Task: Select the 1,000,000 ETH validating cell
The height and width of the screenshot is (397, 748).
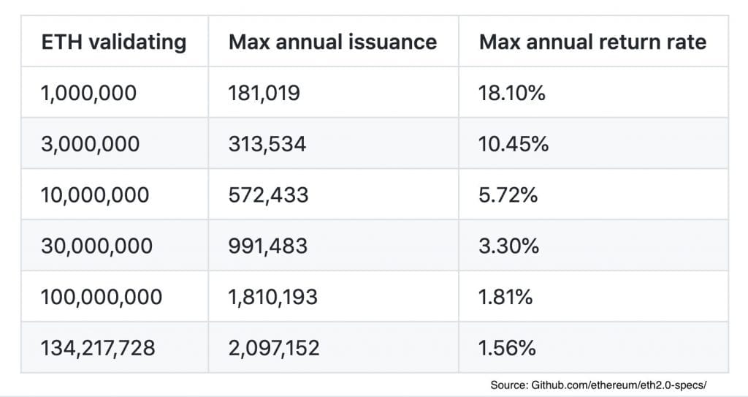Action: click(x=89, y=93)
